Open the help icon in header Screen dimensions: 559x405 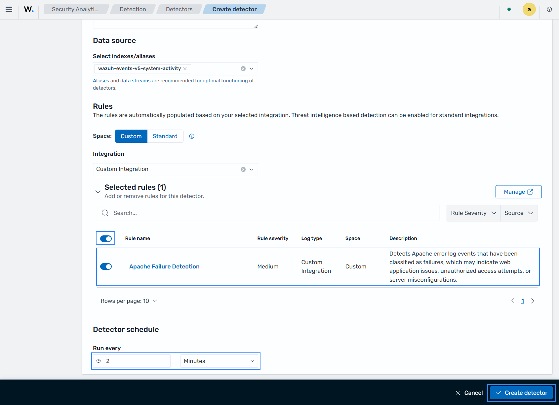549,9
